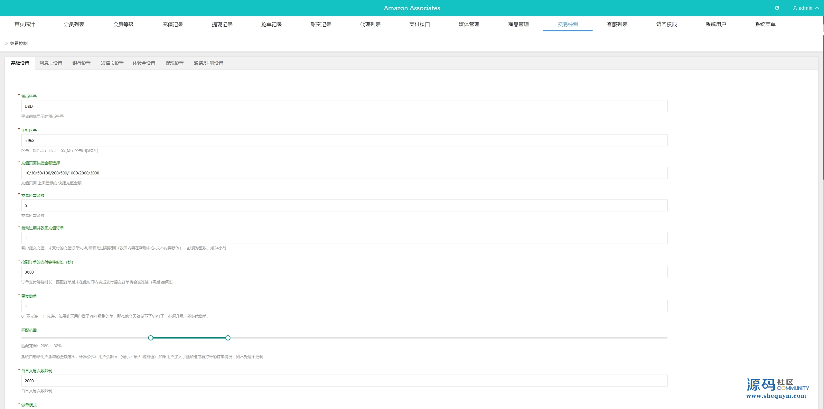
Task: Focus the 手机区号 field with +962
Action: (x=344, y=141)
